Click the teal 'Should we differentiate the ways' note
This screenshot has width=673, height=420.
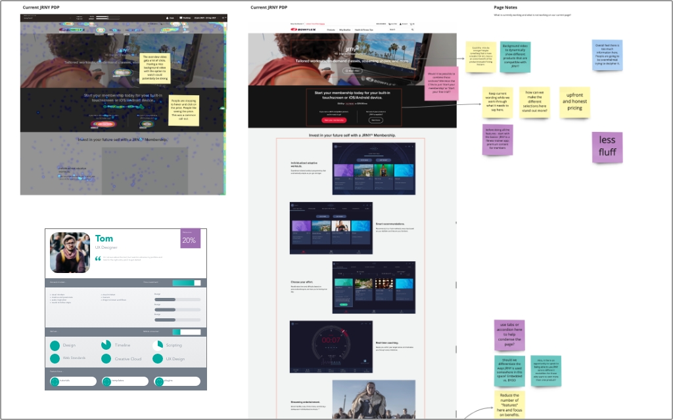point(509,371)
